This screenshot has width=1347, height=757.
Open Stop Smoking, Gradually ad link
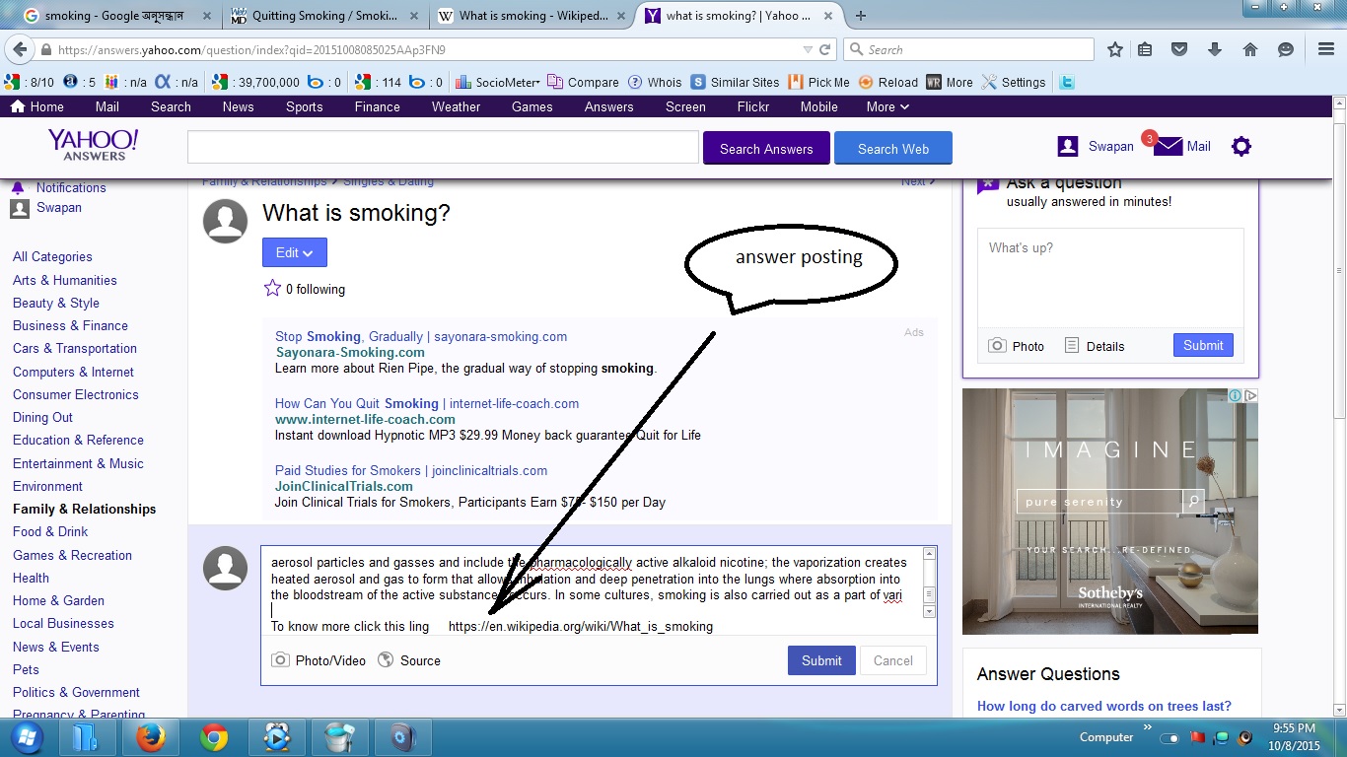click(x=421, y=336)
